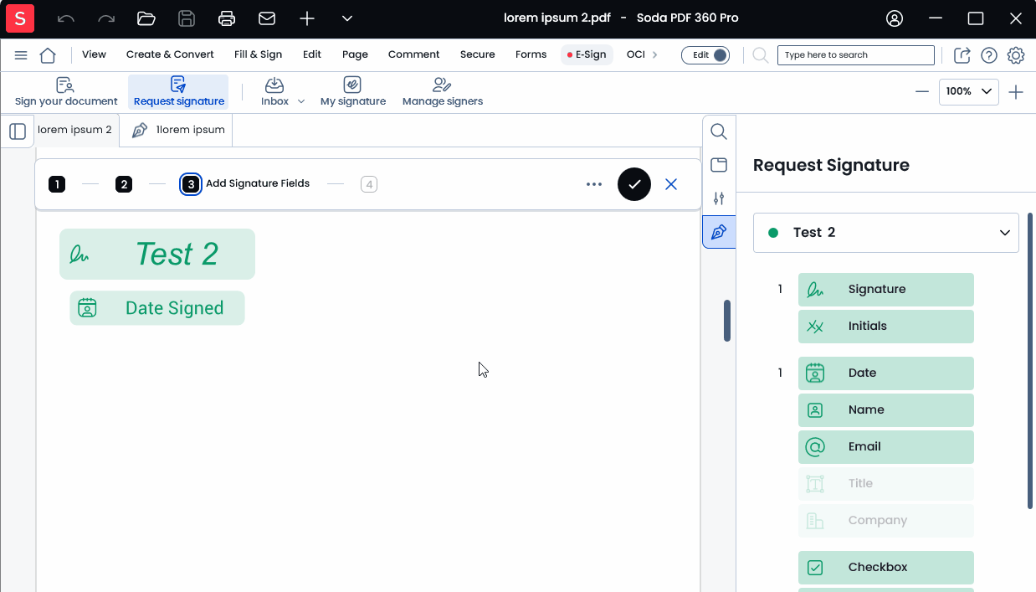Select the E-Sign tab
The width and height of the screenshot is (1036, 592).
(x=587, y=54)
